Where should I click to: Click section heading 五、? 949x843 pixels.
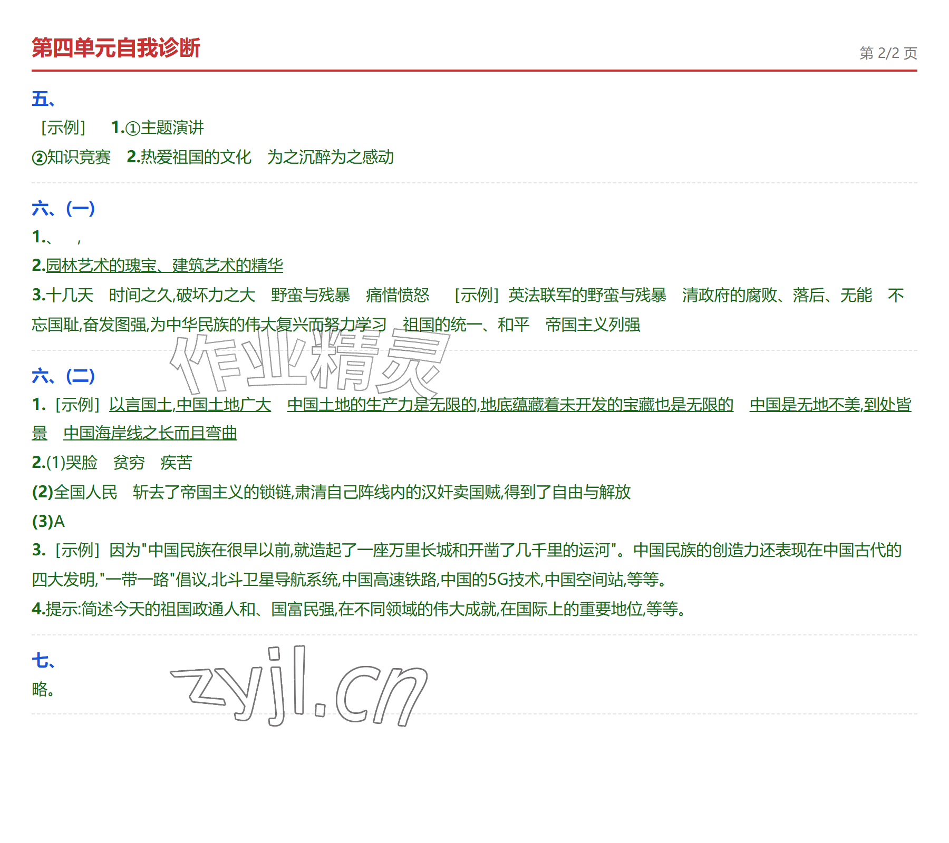tap(44, 99)
